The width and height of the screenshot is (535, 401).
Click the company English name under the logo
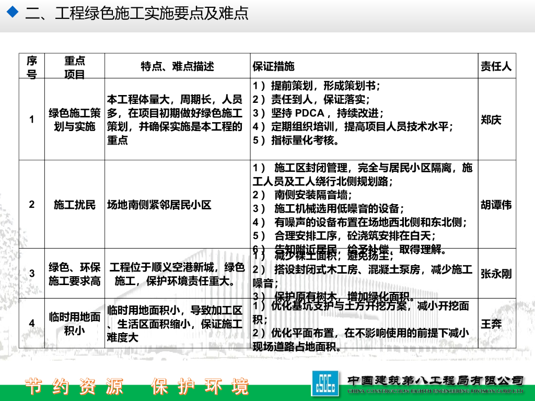[x=433, y=389]
